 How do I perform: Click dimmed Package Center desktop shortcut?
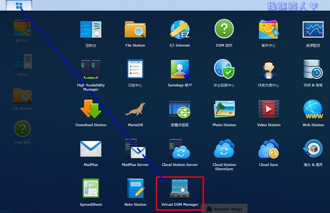pos(22,27)
